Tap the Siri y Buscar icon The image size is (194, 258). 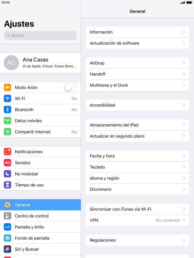coord(7,249)
